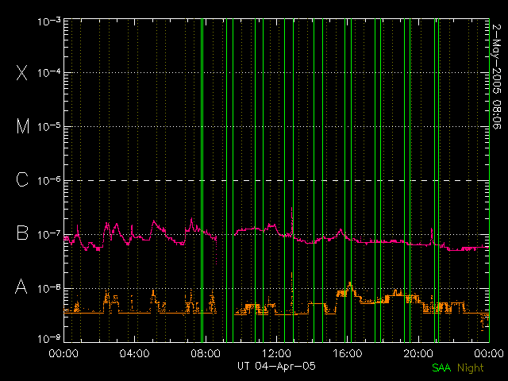
Task: Click the UT 04-Apr-05 axis title
Action: 276,366
